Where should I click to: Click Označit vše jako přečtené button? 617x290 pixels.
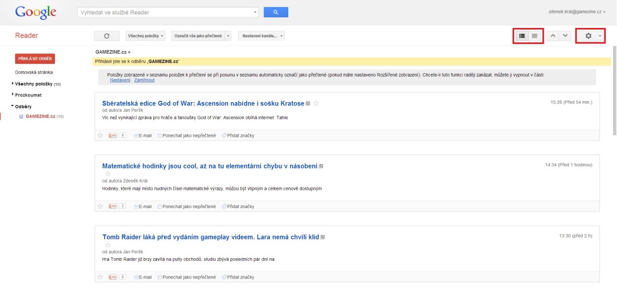pyautogui.click(x=198, y=36)
